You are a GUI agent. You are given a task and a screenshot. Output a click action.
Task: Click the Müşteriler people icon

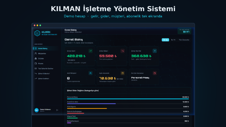(x=36, y=54)
